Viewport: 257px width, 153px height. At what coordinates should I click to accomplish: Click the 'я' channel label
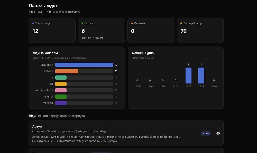(x=52, y=78)
